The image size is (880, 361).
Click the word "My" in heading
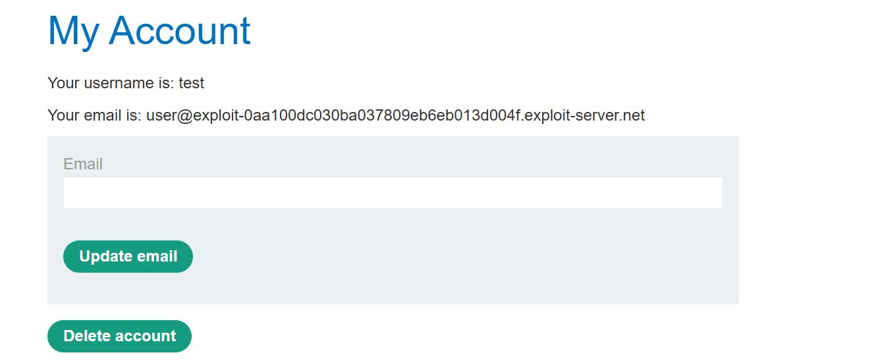pos(72,30)
